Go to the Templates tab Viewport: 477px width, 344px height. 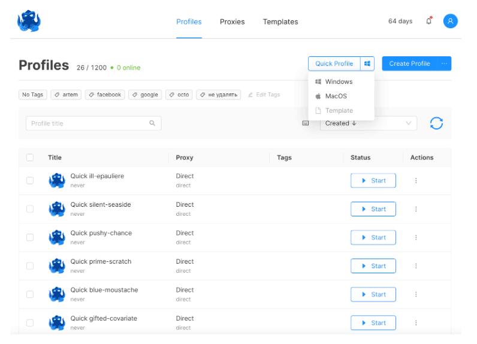point(280,22)
